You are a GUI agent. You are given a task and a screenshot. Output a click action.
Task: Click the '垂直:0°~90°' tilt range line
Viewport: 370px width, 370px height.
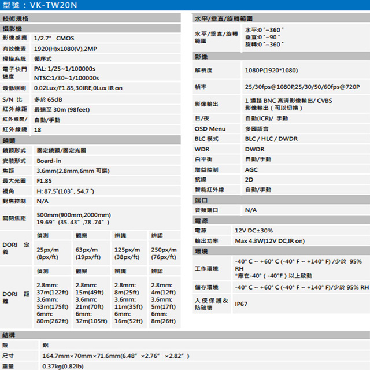tap(262, 37)
